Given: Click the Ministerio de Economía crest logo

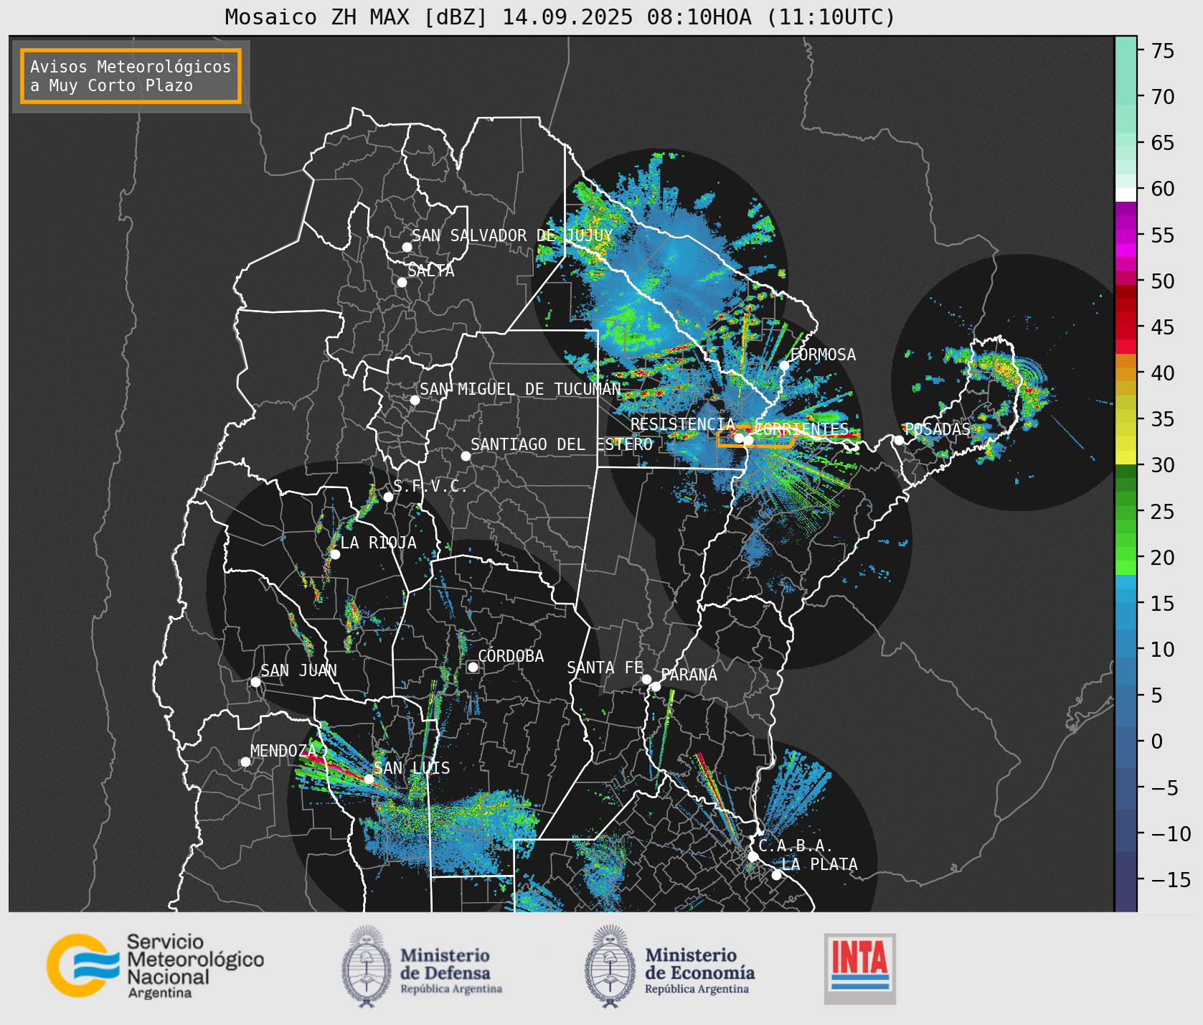Looking at the screenshot, I should [610, 966].
